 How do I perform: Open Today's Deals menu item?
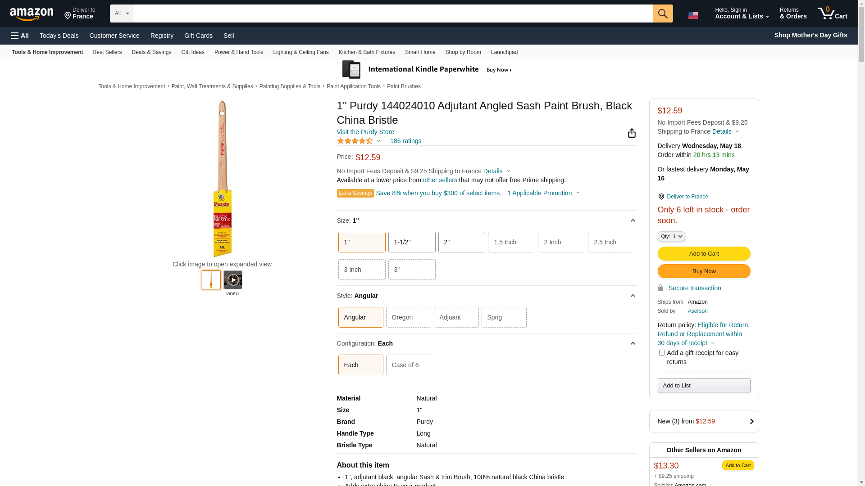click(x=59, y=36)
